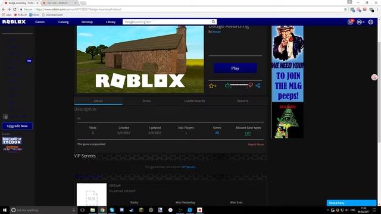Viewport: 381px width, 214px height.
Task: Open the VIP Servers help link
Action: pos(188,167)
